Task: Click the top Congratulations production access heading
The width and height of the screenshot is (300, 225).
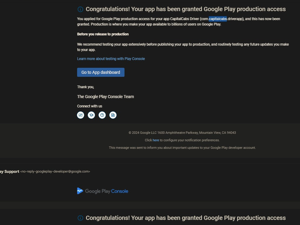Action: [186, 9]
